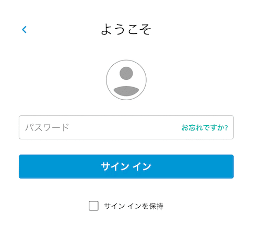Image resolution: width=261 pixels, height=239 pixels.
Task: Go back using the left chevron
Action: tap(24, 30)
